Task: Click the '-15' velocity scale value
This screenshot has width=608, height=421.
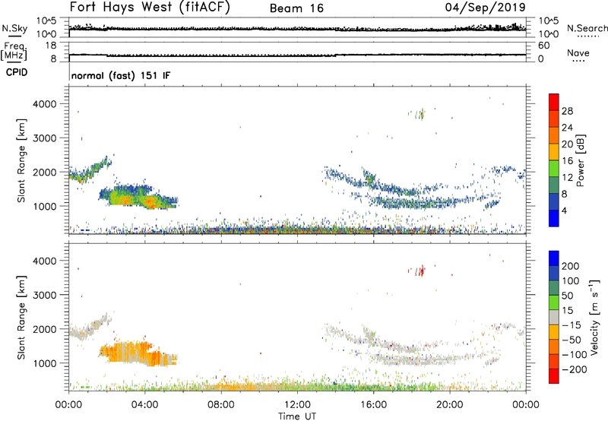Action: pos(572,324)
